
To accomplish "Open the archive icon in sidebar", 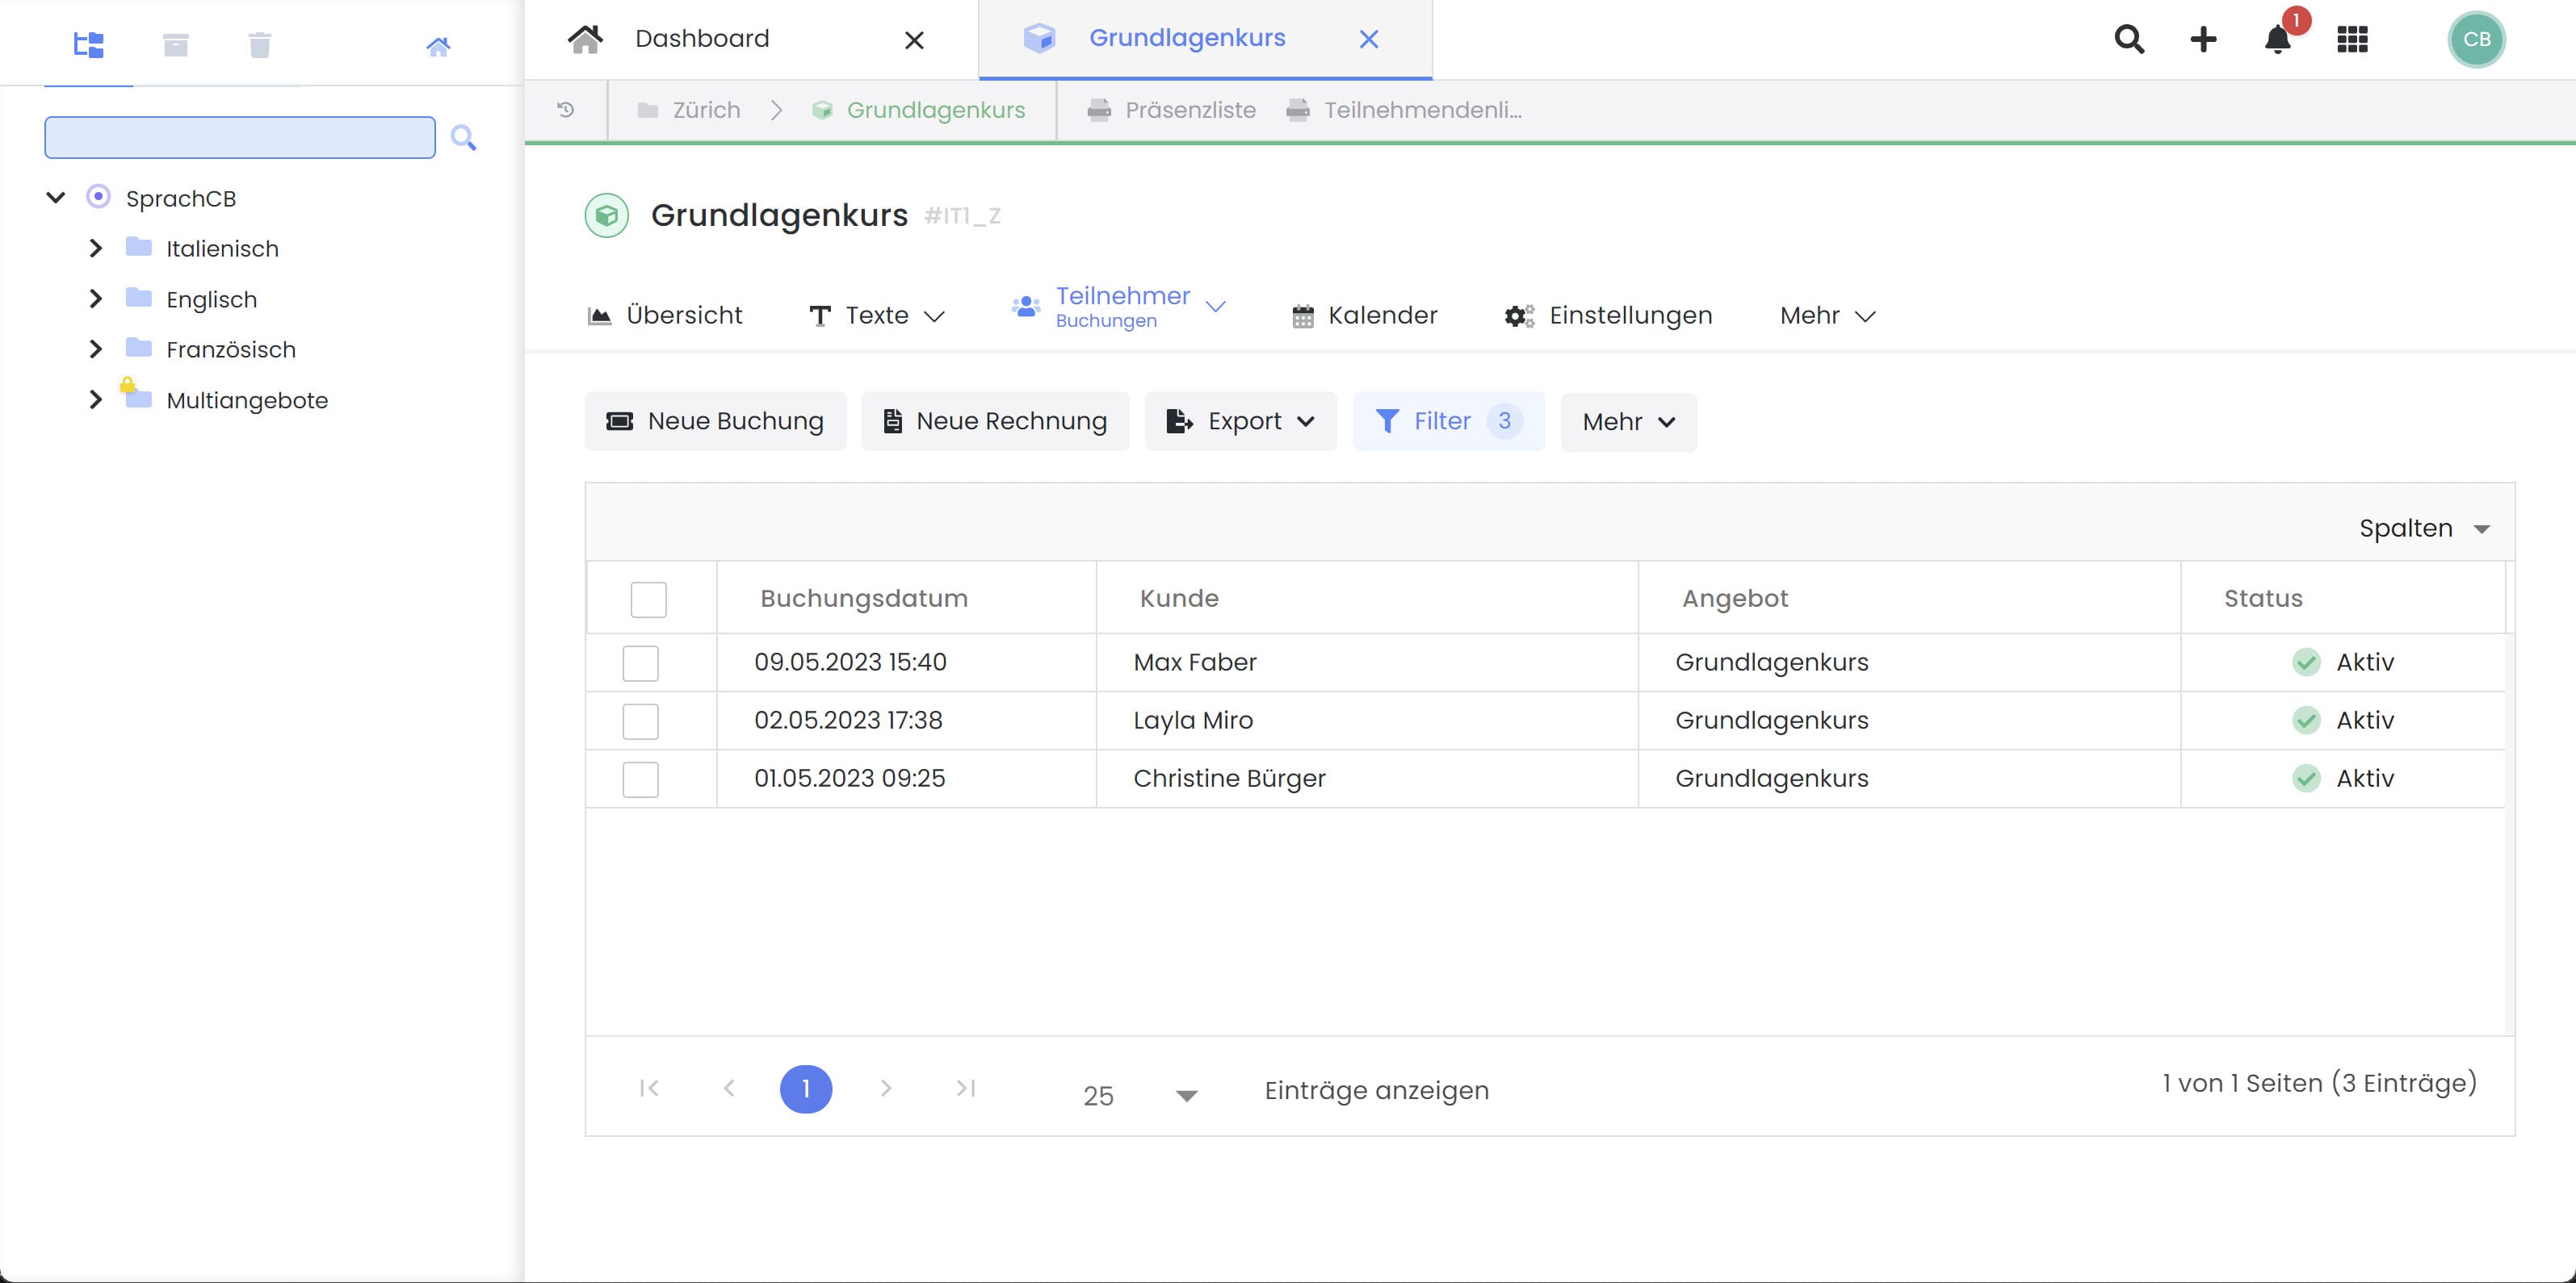I will coord(175,45).
